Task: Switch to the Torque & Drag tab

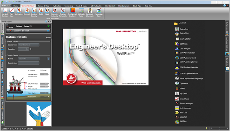Action: pos(43,6)
